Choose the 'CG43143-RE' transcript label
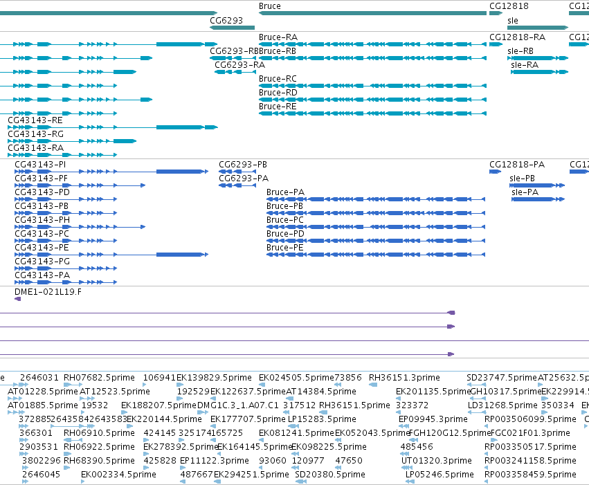Screen dimensions: 589x485 pyautogui.click(x=35, y=120)
